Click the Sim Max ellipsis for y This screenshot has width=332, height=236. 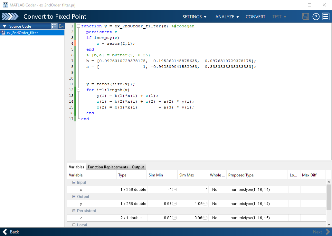pyautogui.click(x=205, y=204)
